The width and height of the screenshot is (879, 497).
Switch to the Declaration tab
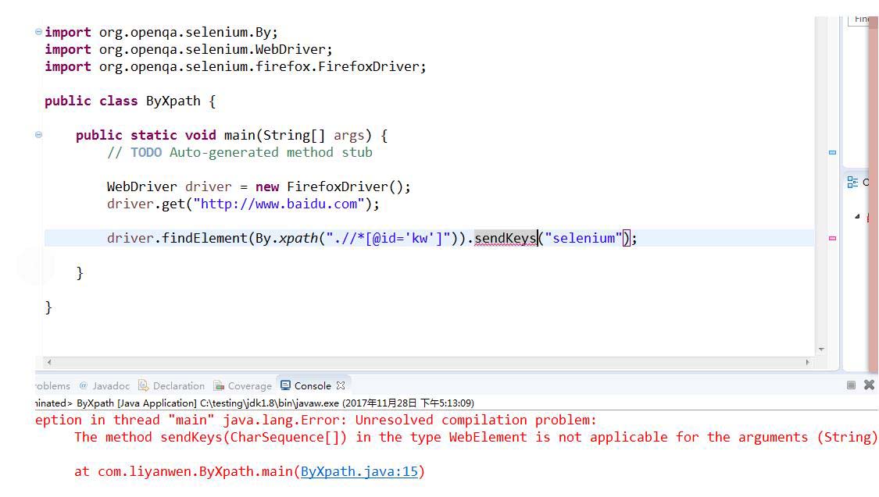pos(172,385)
